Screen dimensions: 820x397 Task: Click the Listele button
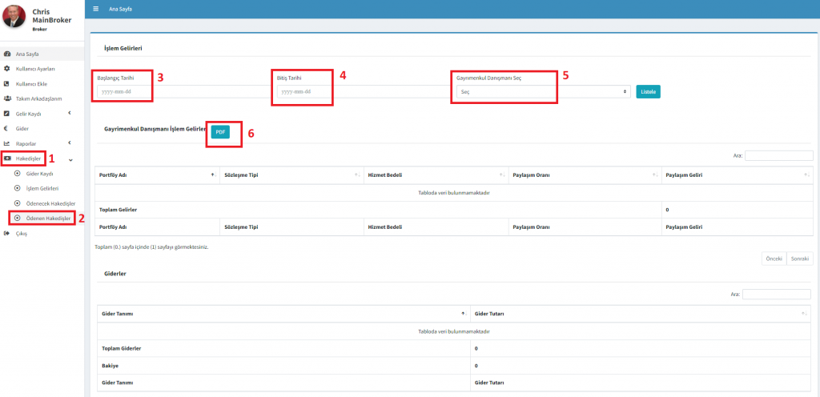coord(648,92)
